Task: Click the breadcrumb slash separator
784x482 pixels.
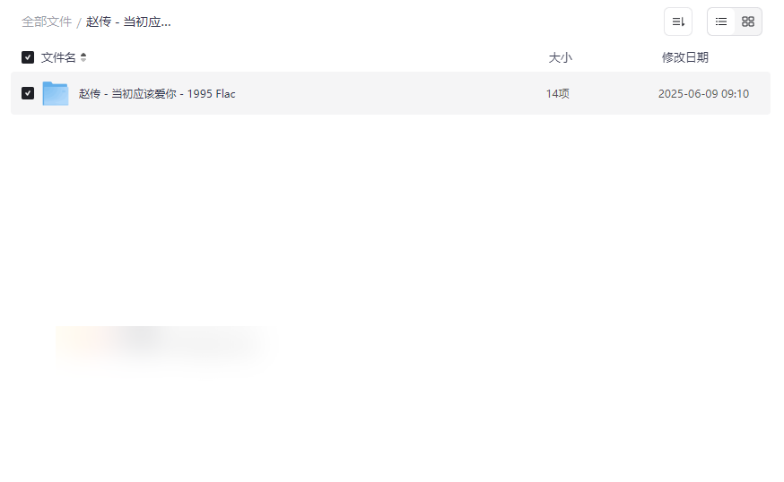Action: (x=79, y=22)
